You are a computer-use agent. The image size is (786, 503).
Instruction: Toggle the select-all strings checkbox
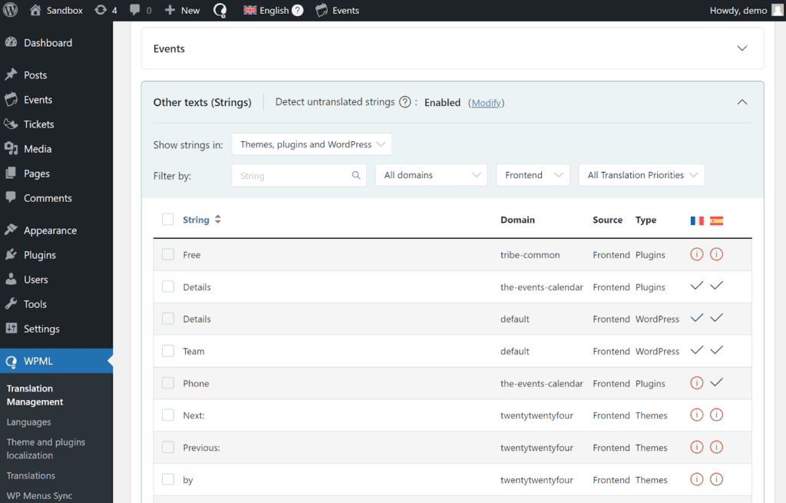[x=168, y=220]
